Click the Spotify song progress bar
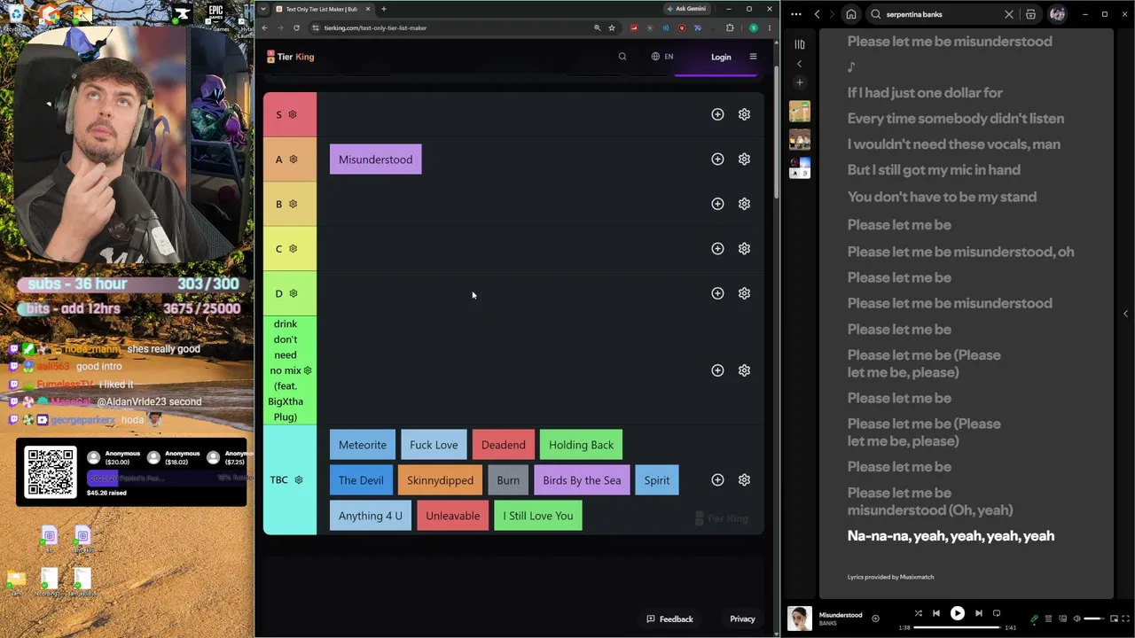 coord(958,627)
